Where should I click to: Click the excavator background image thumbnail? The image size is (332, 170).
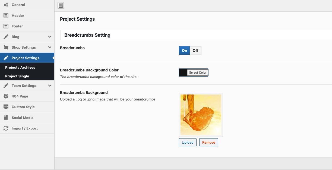click(x=201, y=115)
